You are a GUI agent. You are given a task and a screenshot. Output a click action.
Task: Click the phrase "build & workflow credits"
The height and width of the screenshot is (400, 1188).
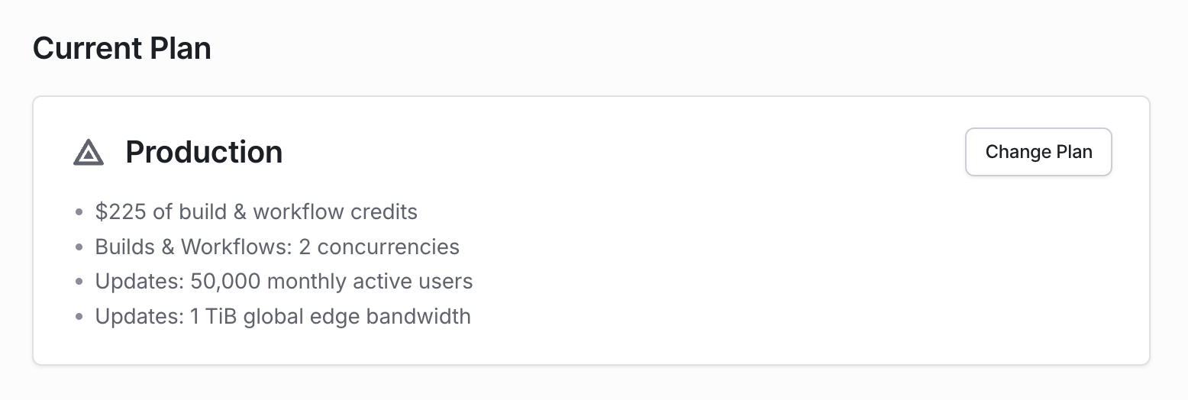pos(299,211)
